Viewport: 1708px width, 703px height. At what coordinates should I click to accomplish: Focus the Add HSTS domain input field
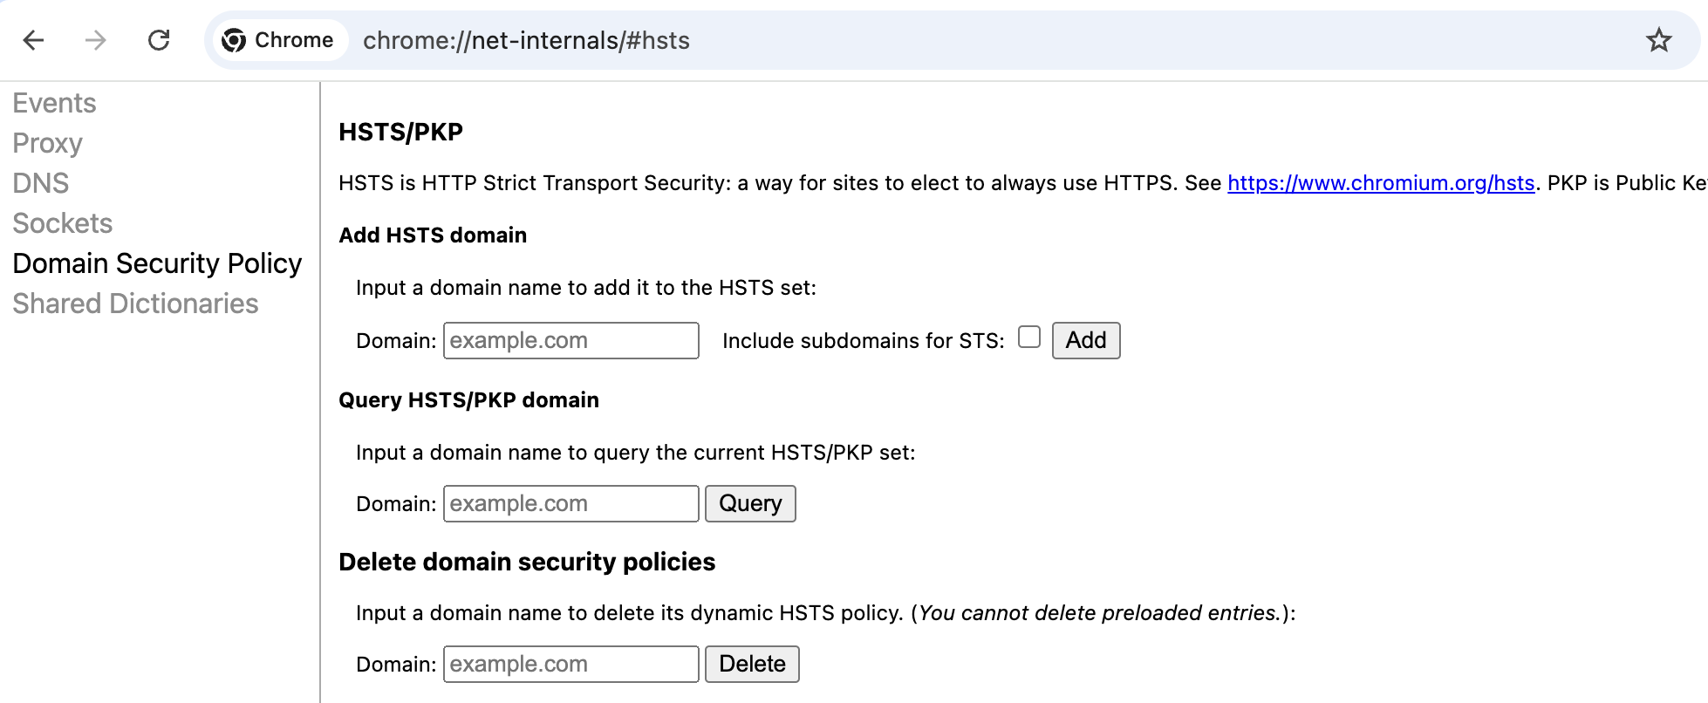click(x=571, y=340)
